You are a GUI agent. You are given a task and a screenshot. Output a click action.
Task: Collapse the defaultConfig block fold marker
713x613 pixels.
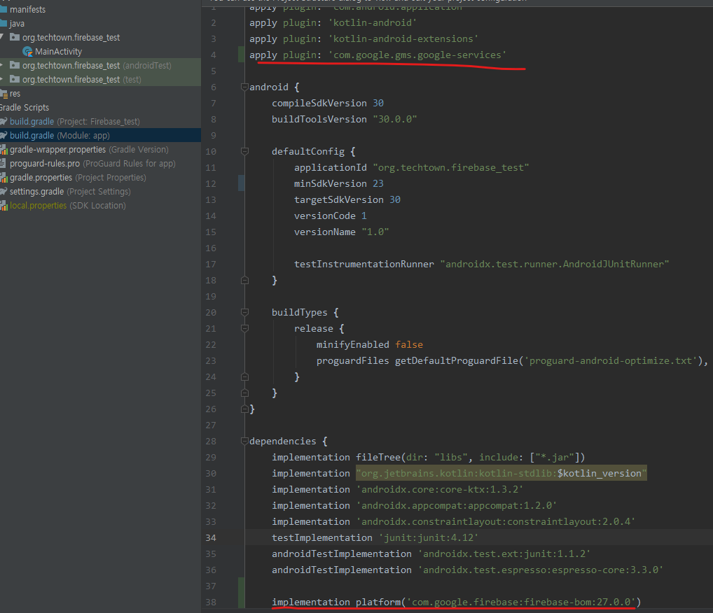[244, 151]
